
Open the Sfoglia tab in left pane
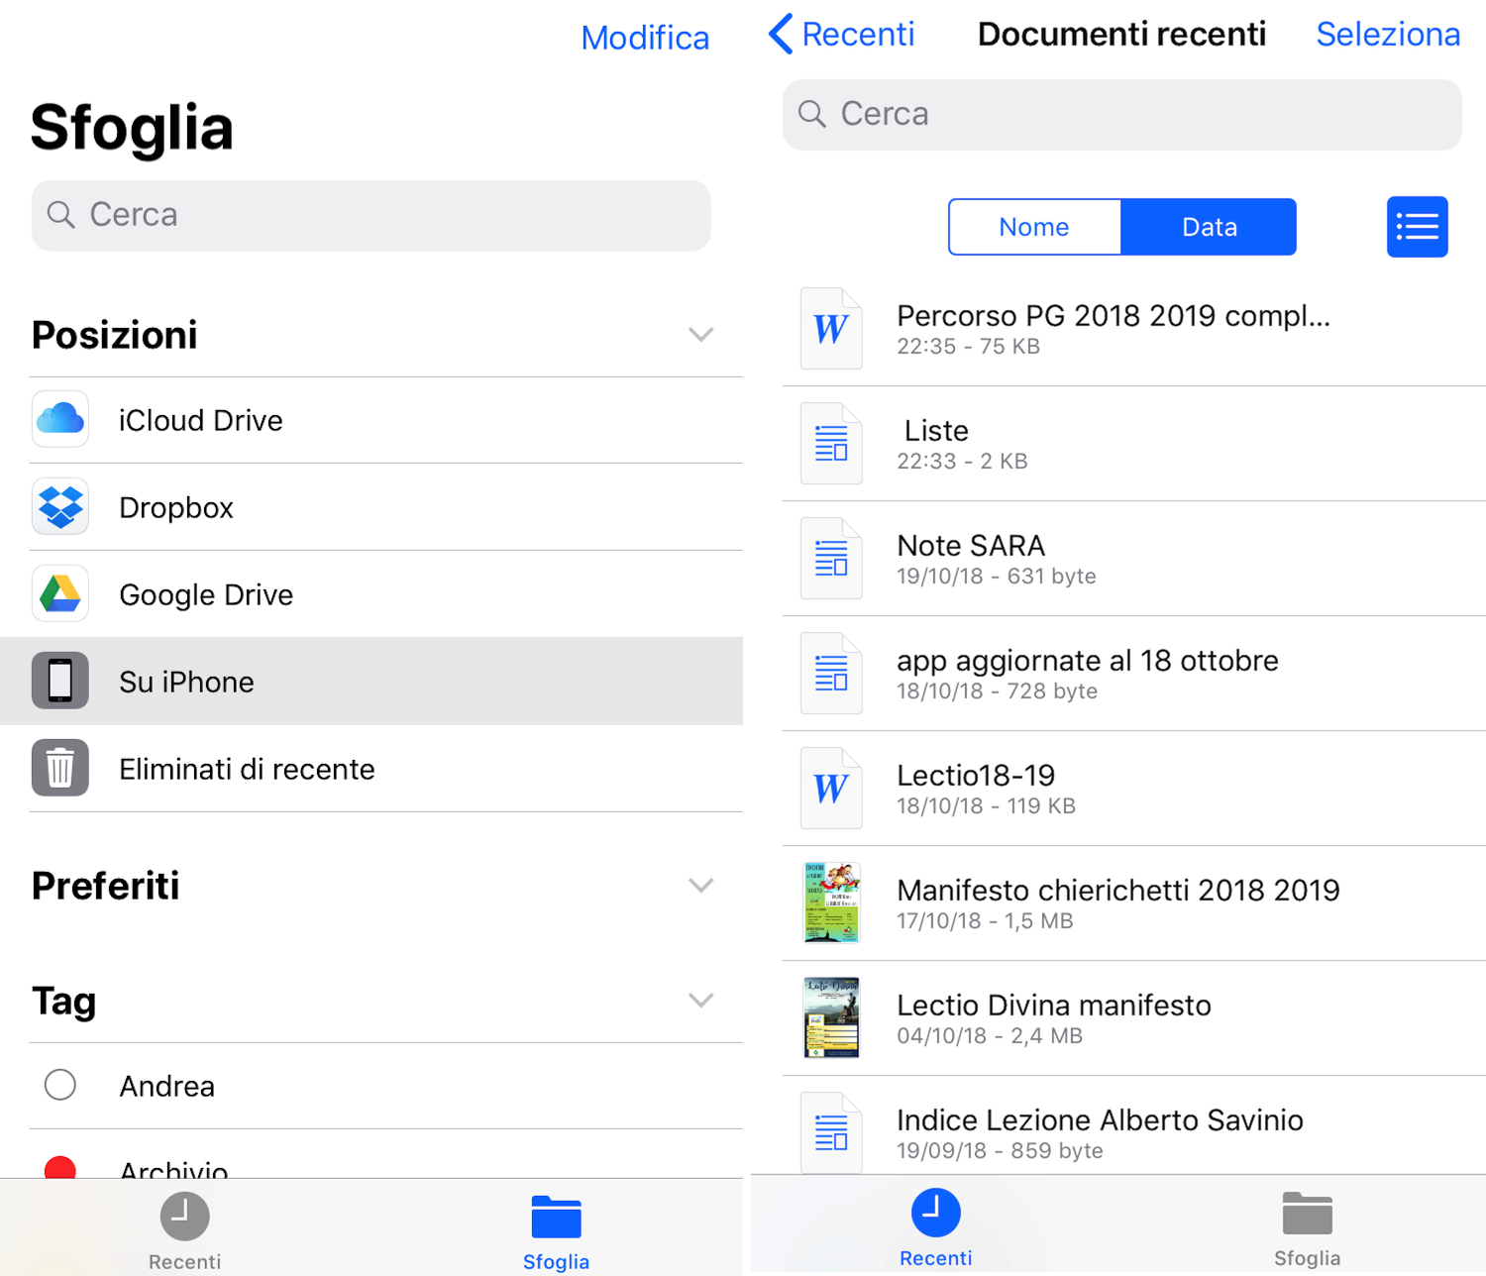pos(556,1230)
